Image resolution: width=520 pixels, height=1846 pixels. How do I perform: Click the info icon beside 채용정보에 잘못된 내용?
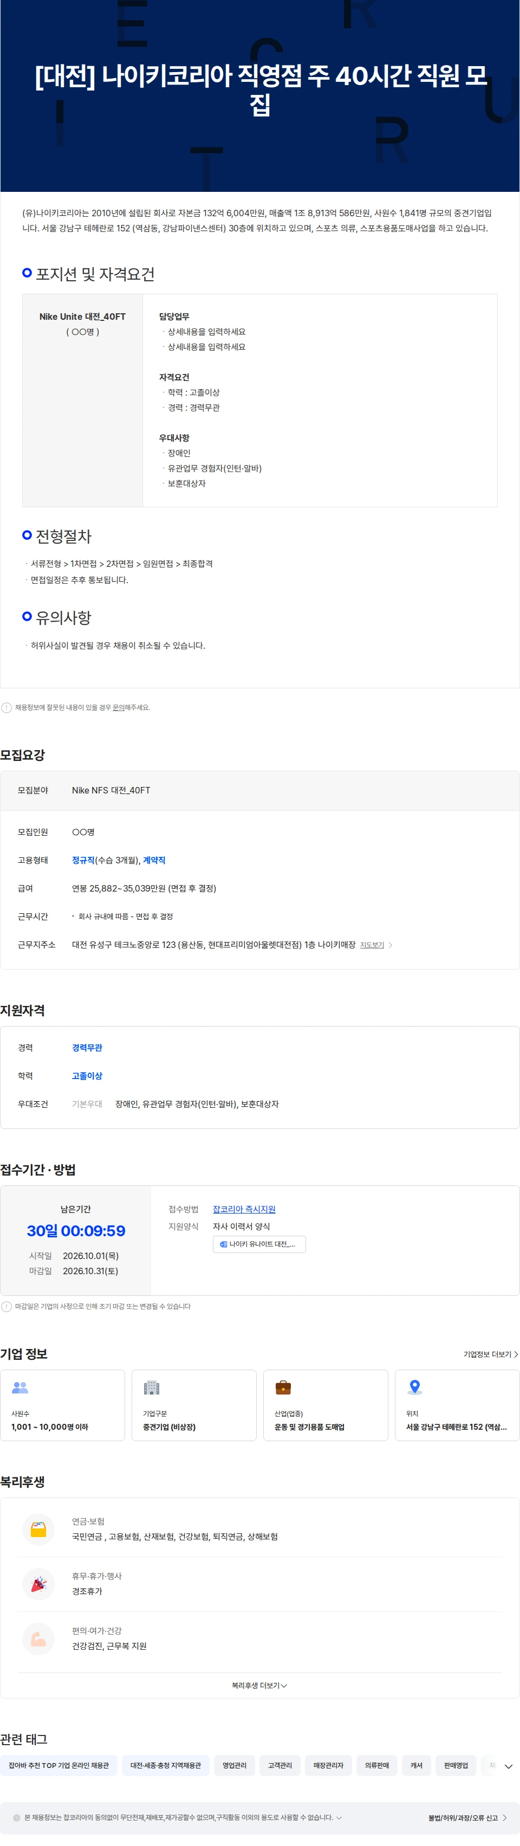coord(6,707)
